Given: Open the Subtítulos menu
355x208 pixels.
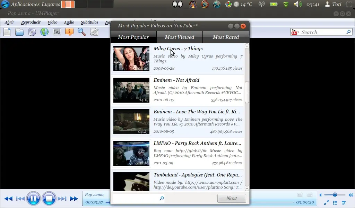Looking at the screenshot, I should tap(90, 22).
